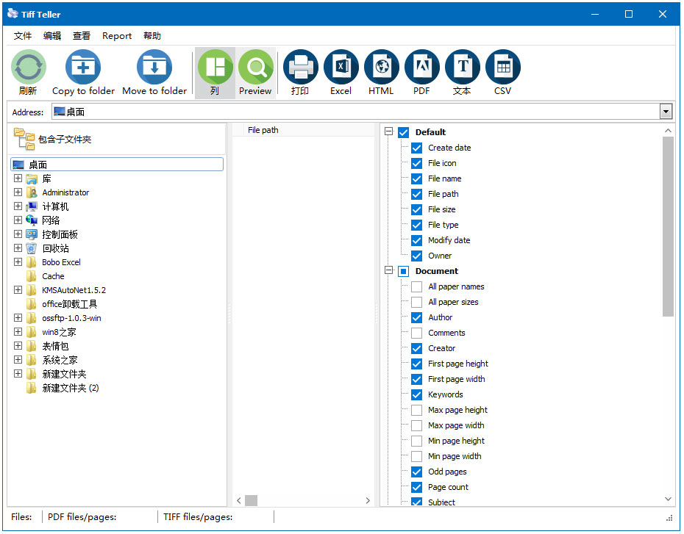Viewport: 684px width, 534px height.
Task: Open the Report menu
Action: (117, 36)
